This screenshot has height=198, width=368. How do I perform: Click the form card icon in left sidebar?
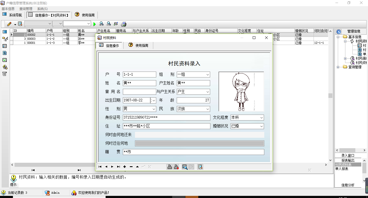point(5,46)
